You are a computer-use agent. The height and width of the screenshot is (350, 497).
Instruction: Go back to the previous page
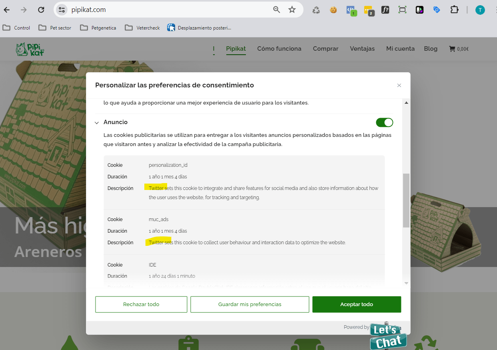tap(7, 10)
